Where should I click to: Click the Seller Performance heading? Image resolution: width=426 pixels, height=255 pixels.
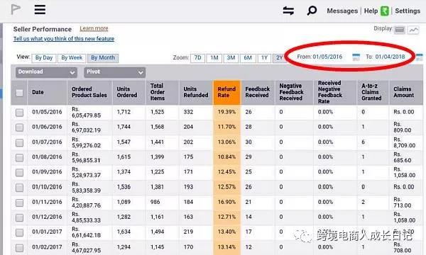(43, 29)
